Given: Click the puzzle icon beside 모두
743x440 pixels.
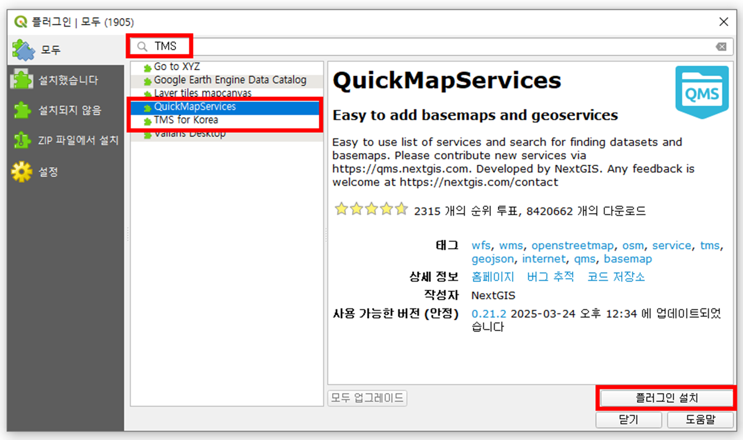Looking at the screenshot, I should 23,50.
